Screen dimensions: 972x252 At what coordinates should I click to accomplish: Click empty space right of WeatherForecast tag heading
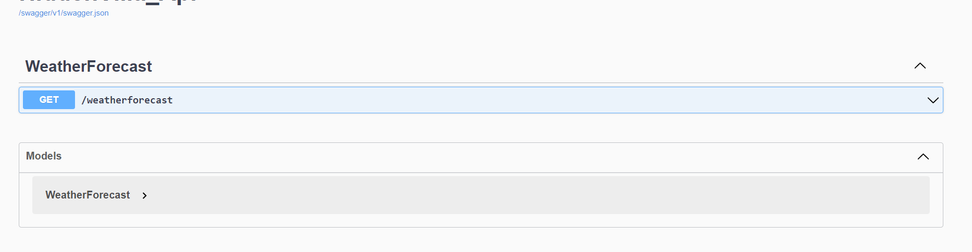(521, 67)
